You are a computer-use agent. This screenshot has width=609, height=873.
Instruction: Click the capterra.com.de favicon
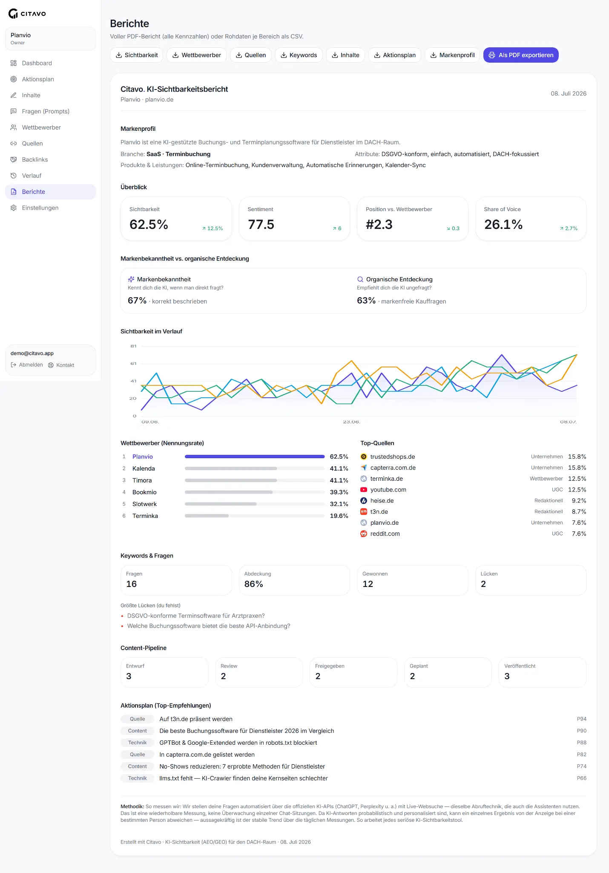[x=364, y=468]
